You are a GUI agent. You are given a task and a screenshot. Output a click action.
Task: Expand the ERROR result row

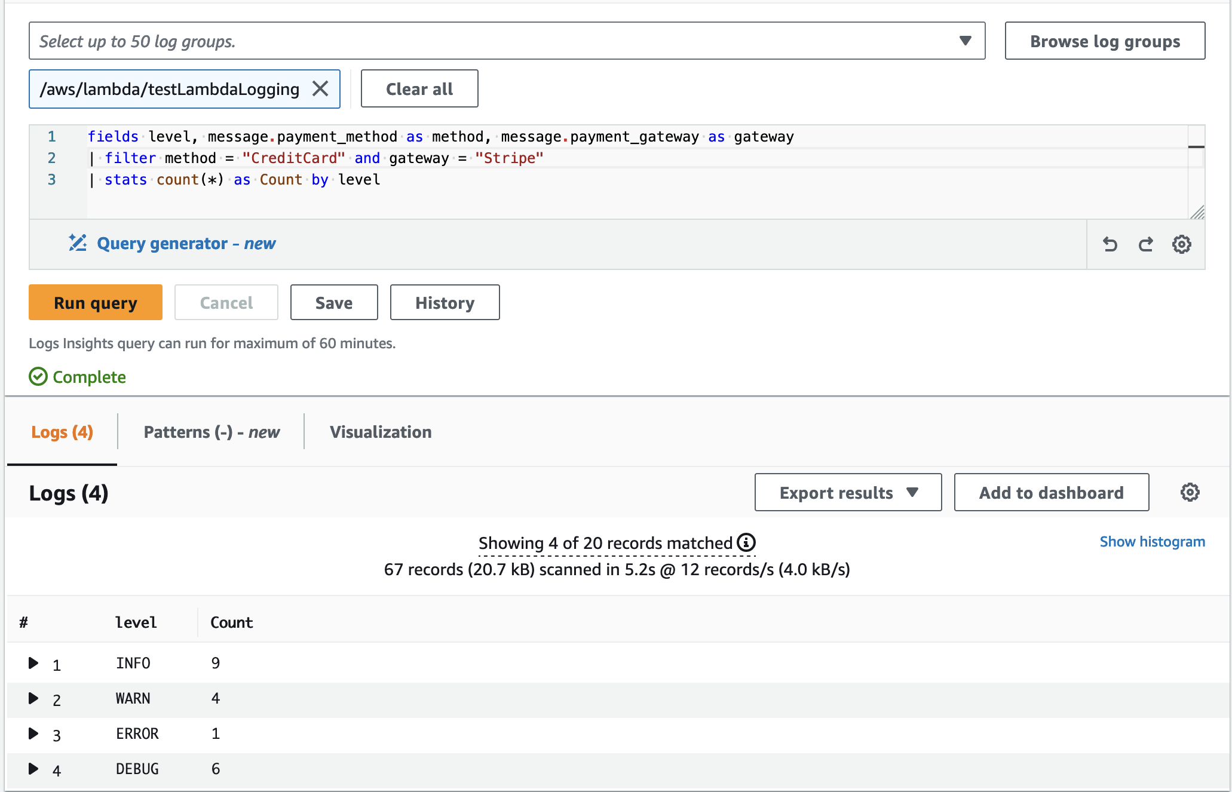tap(33, 733)
